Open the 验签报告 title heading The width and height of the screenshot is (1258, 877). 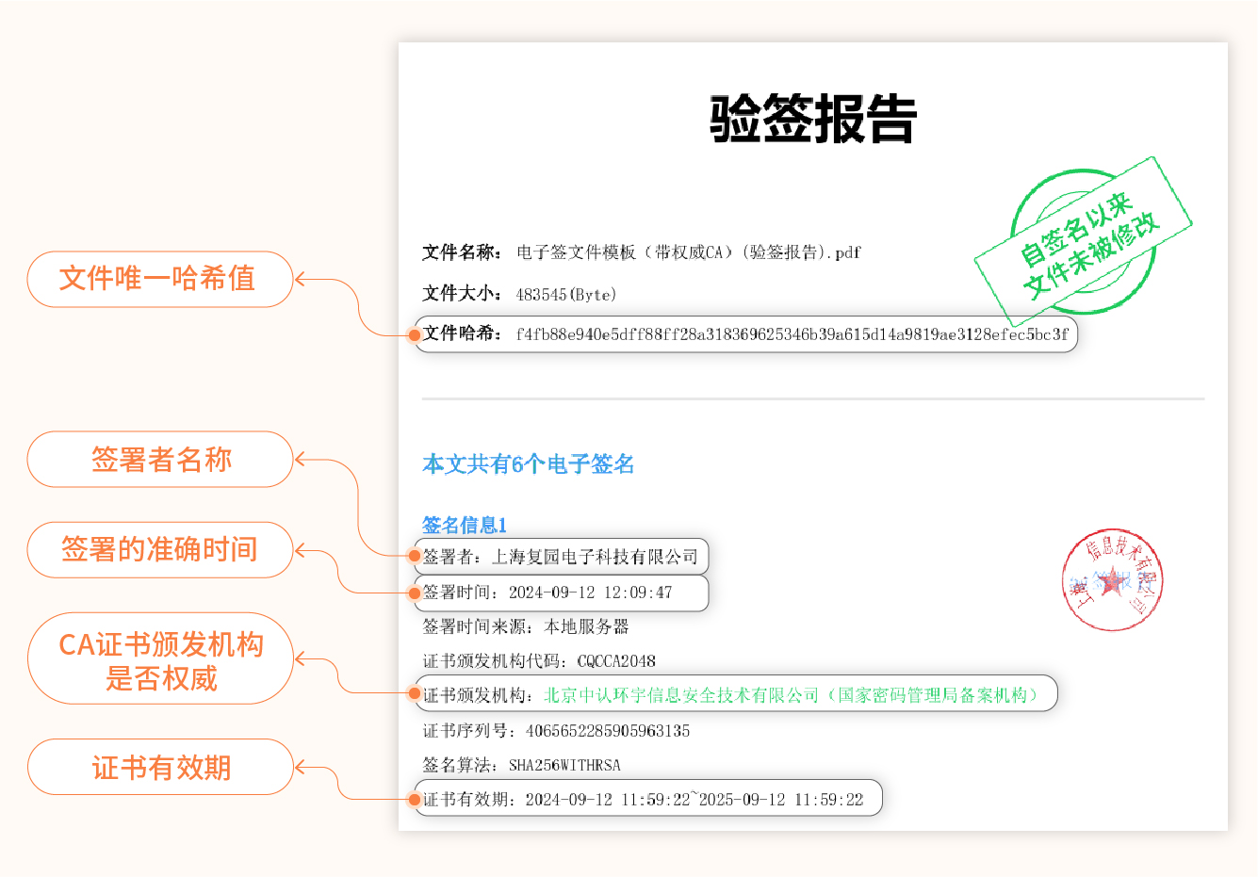[x=810, y=118]
